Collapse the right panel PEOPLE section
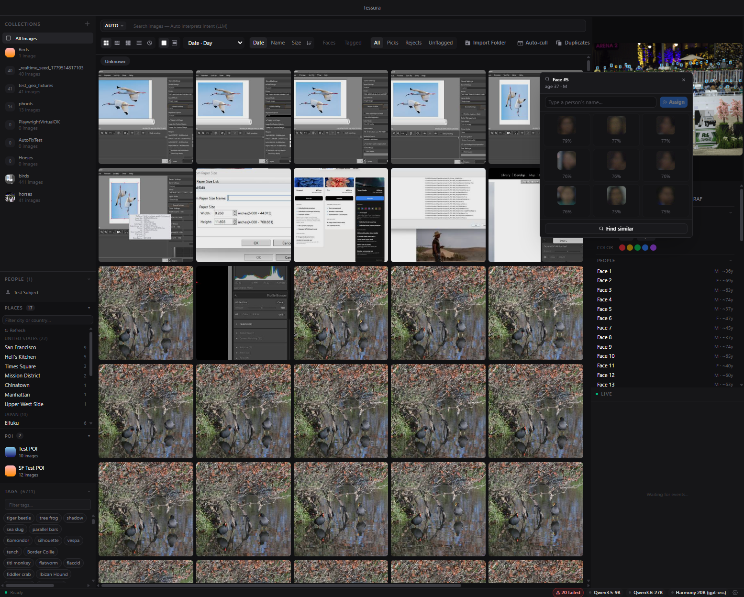 pyautogui.click(x=731, y=261)
